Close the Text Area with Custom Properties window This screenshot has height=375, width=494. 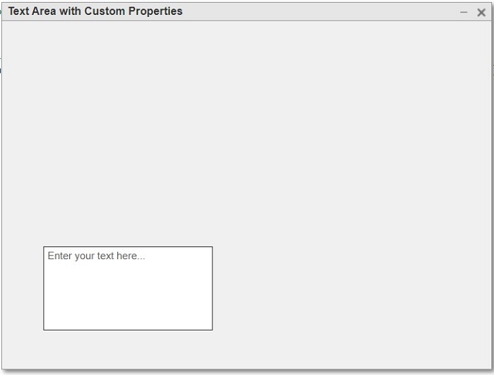(x=481, y=12)
